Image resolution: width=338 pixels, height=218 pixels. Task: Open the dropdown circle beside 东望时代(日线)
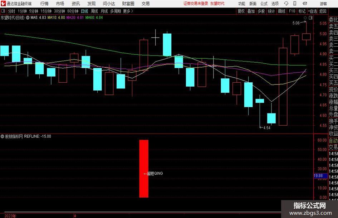[x=28, y=18]
